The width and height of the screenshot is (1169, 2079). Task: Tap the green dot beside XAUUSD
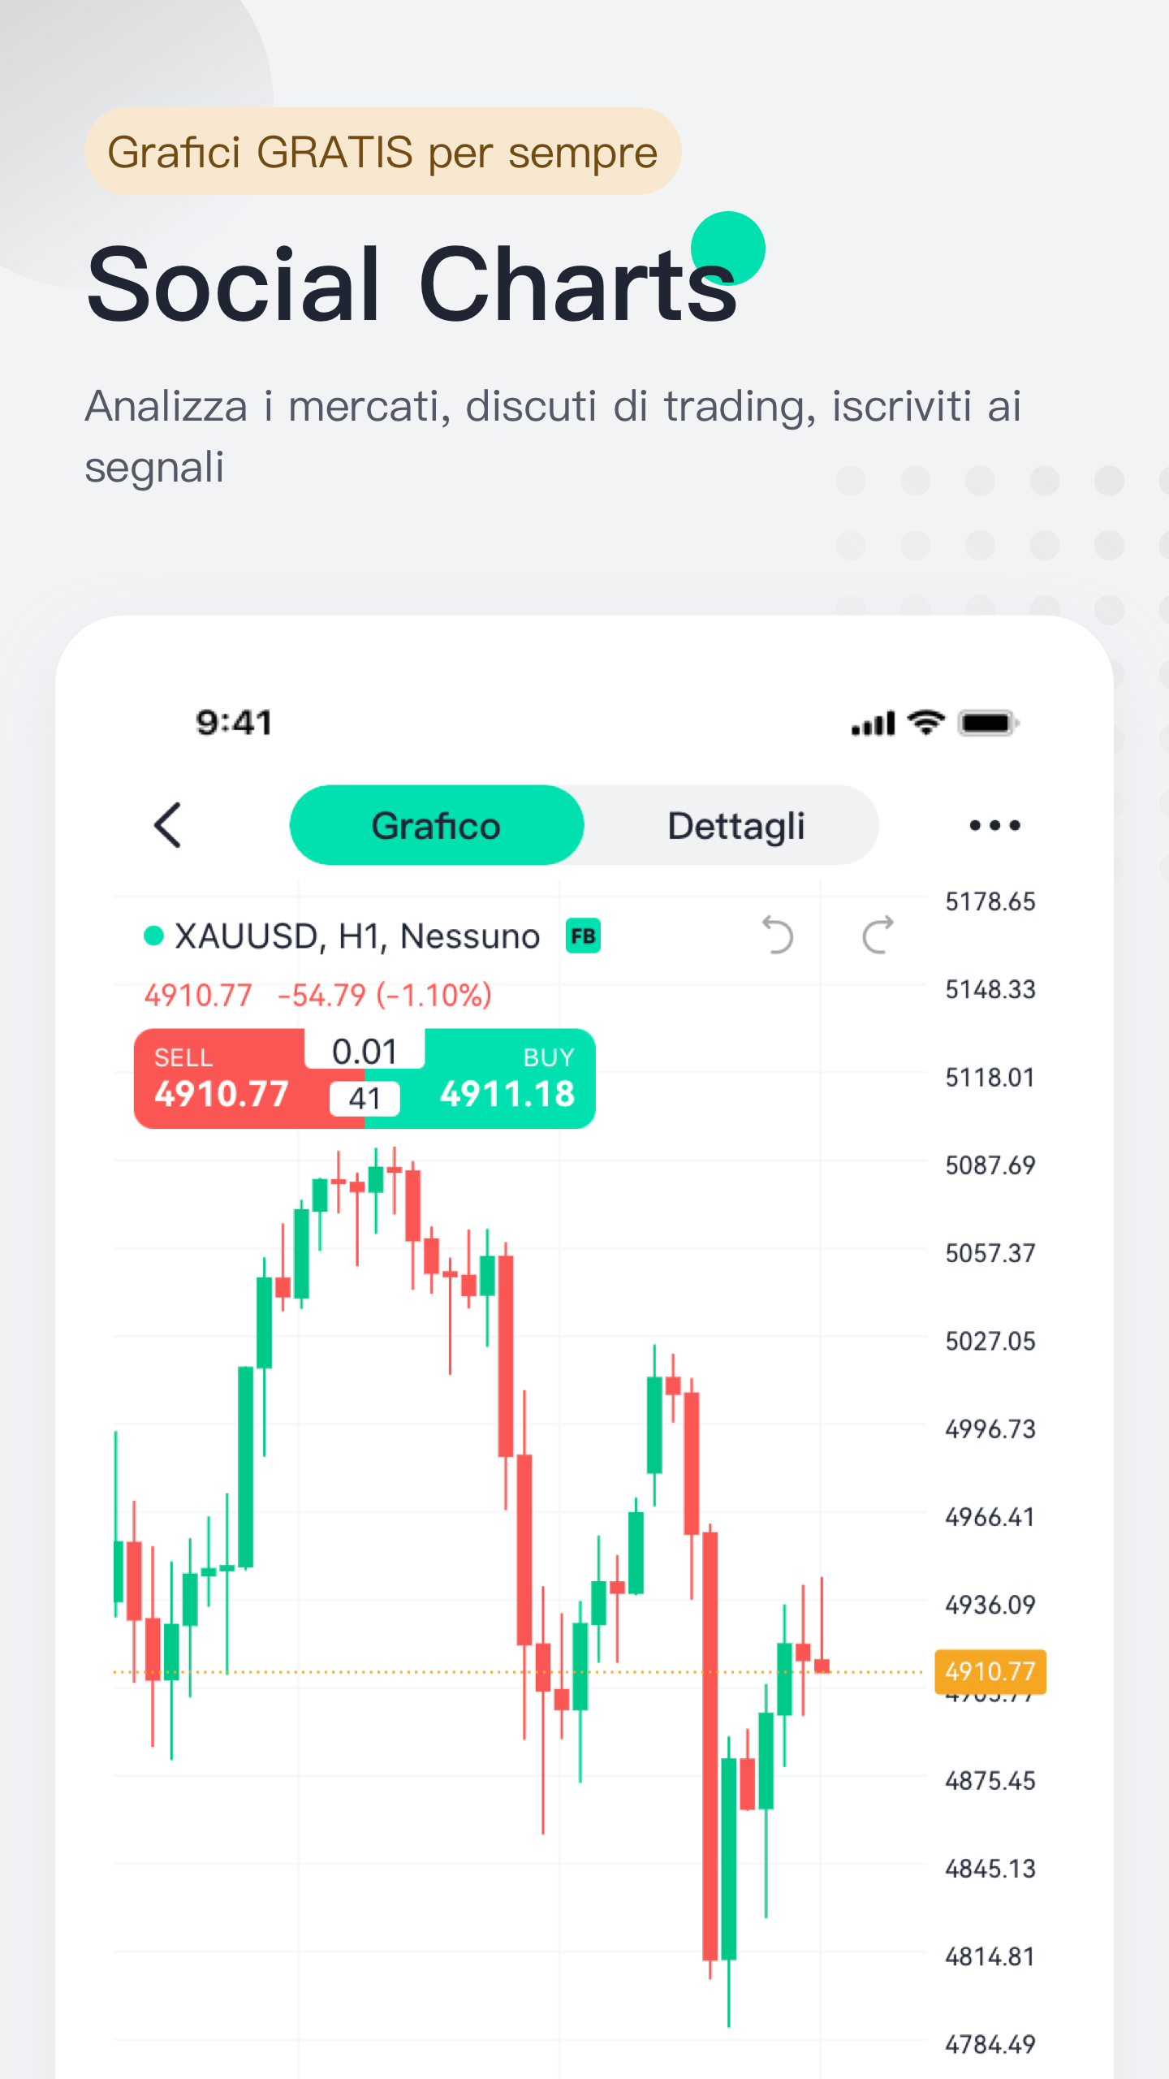(x=153, y=936)
